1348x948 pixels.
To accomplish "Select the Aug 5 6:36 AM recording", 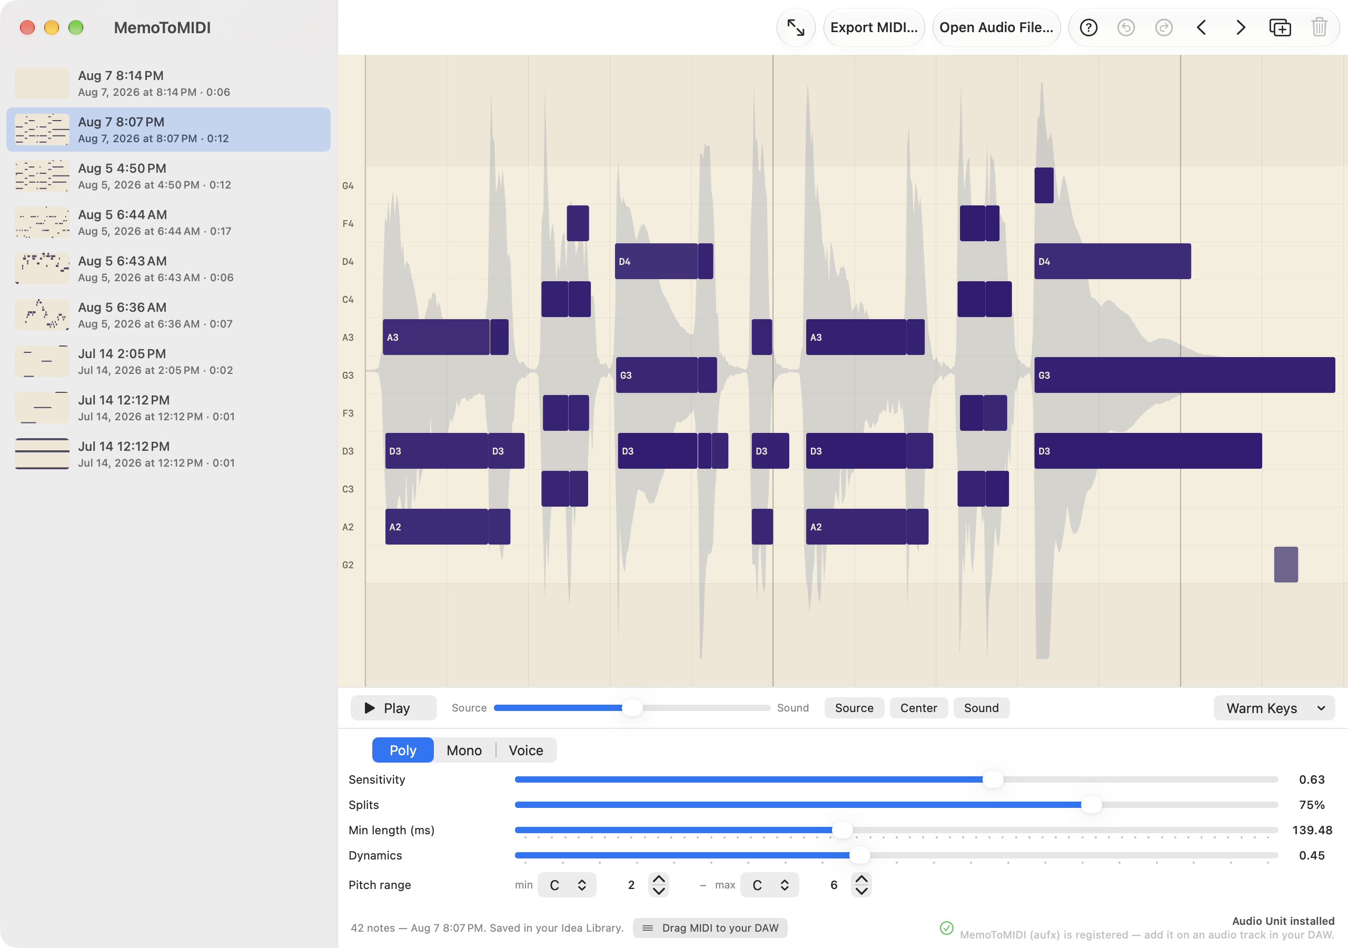I will pyautogui.click(x=168, y=315).
